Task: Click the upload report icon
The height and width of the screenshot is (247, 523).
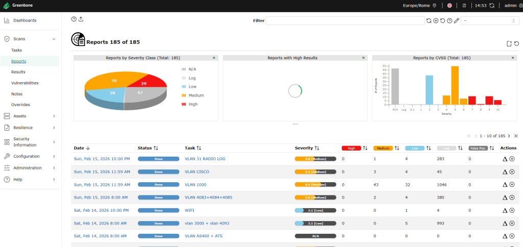Action: click(x=81, y=19)
